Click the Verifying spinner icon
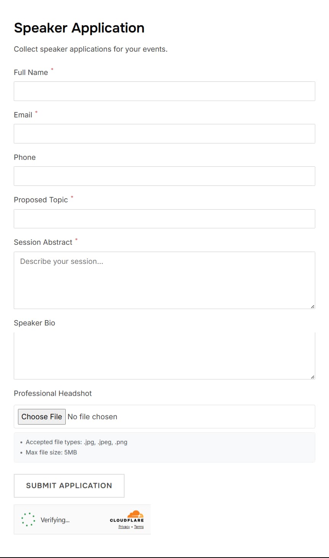The width and height of the screenshot is (329, 558). tap(29, 519)
